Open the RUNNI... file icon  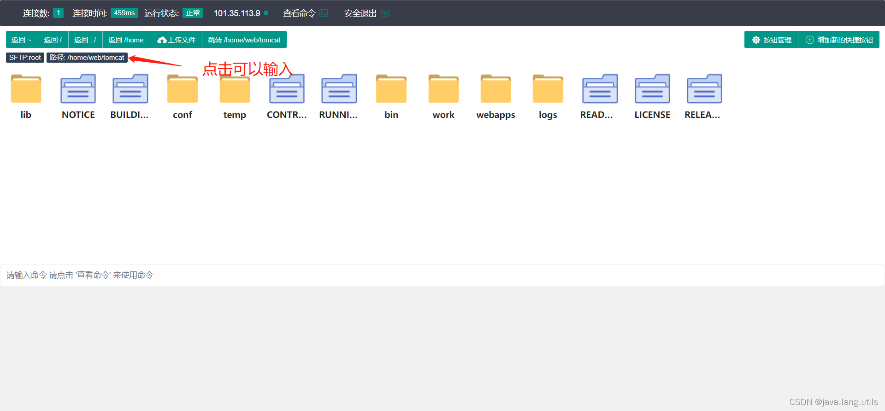click(339, 88)
